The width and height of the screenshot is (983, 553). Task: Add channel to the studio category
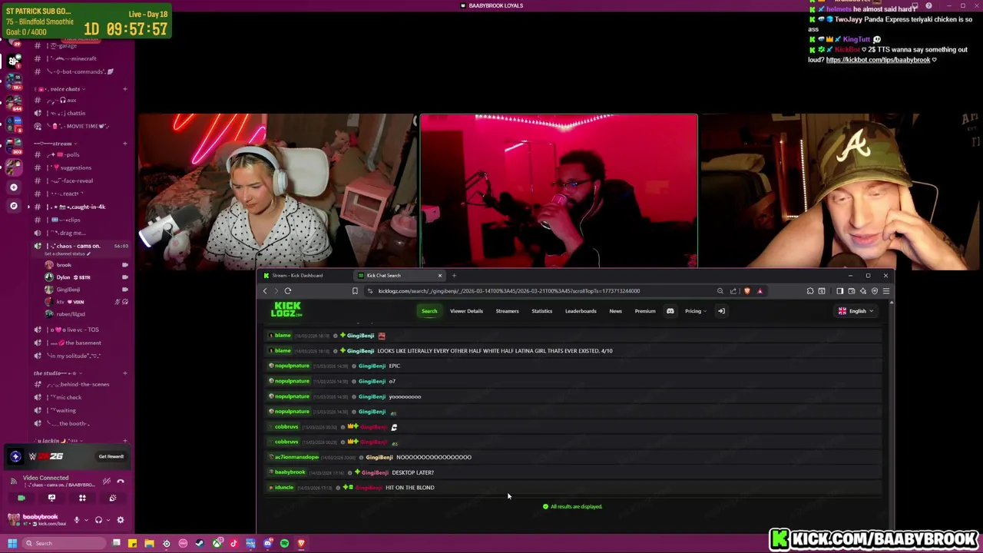click(124, 373)
